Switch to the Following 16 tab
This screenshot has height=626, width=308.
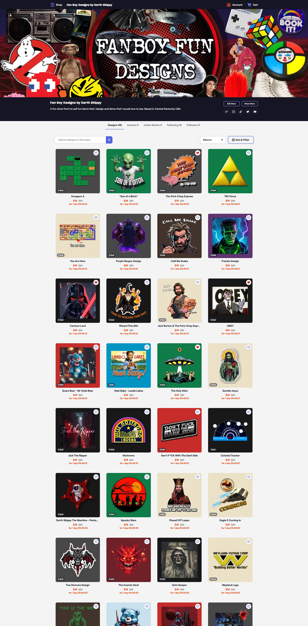174,125
